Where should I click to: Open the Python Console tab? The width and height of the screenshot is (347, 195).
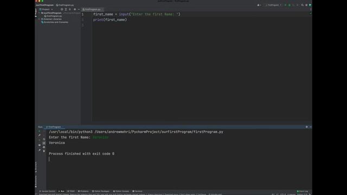click(x=121, y=191)
